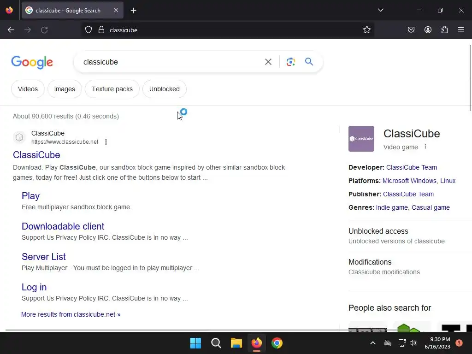
Task: Close the classicube Google Search tab
Action: tap(116, 10)
